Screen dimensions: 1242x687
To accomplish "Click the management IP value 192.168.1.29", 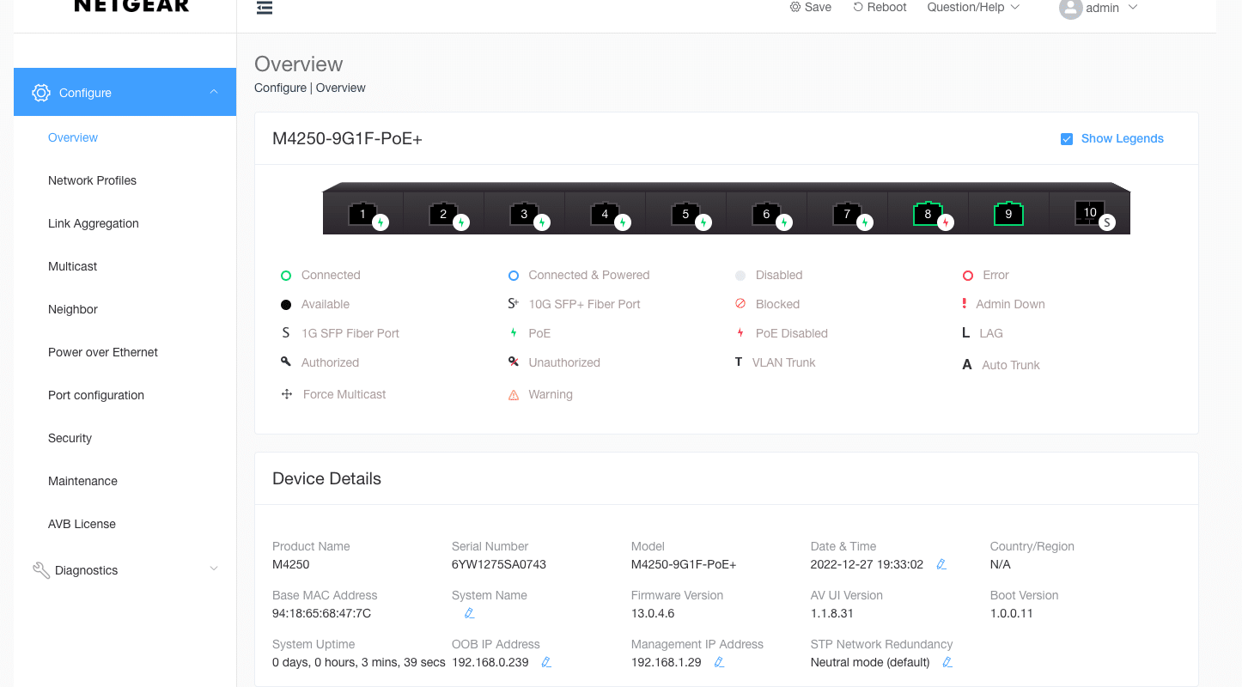I will coord(667,662).
